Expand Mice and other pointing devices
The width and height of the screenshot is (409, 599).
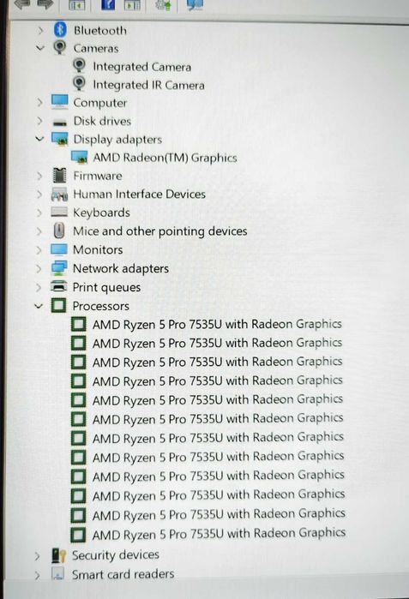39,231
